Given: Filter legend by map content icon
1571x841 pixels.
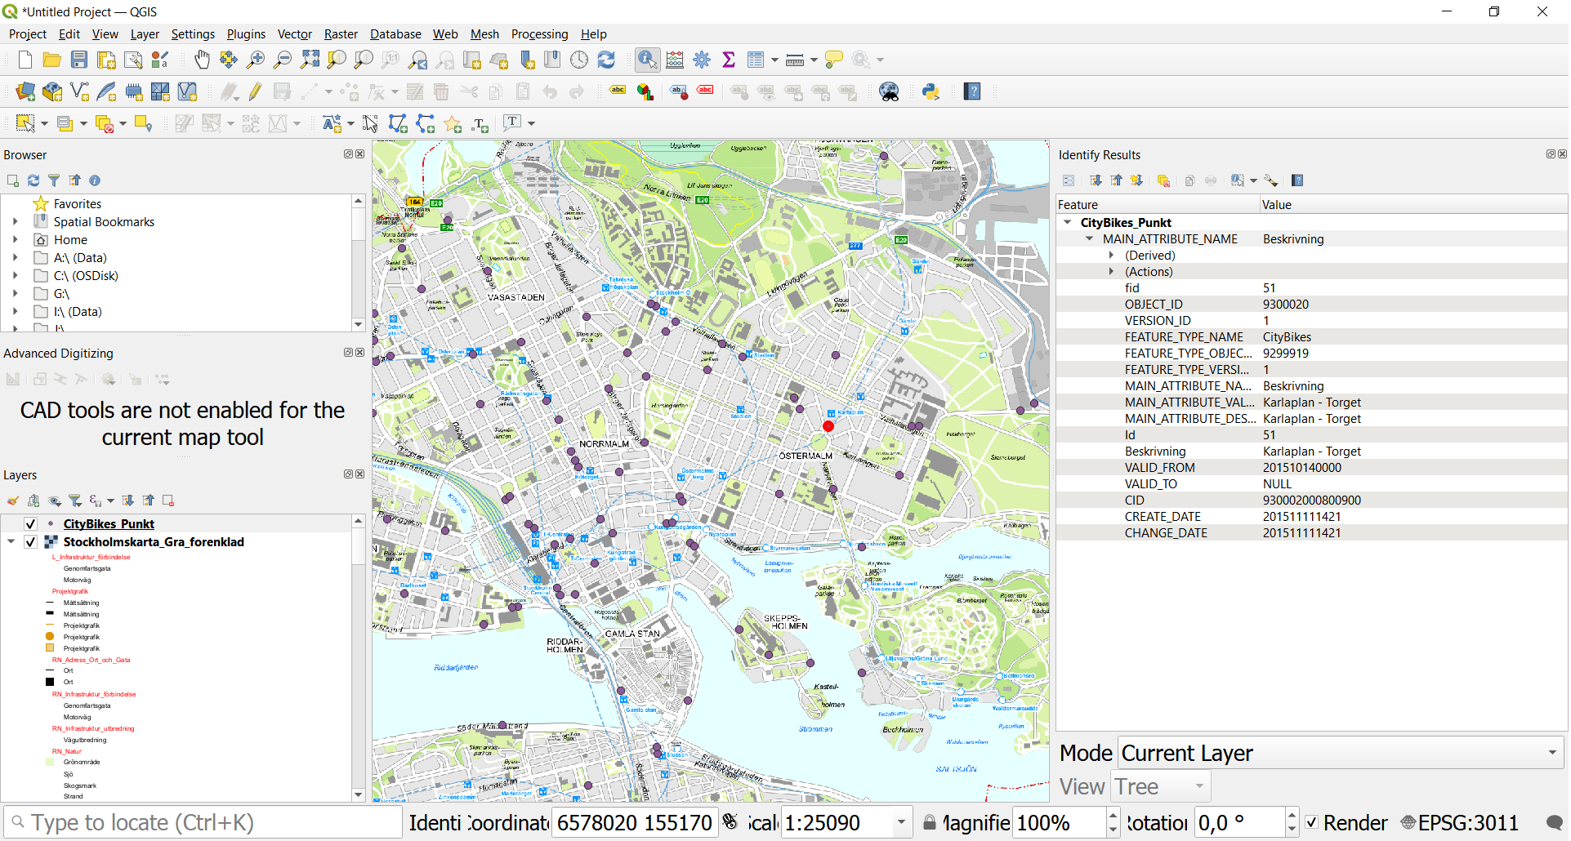Looking at the screenshot, I should [x=75, y=501].
